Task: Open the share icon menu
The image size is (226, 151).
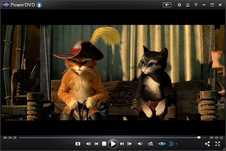Action: [207, 144]
